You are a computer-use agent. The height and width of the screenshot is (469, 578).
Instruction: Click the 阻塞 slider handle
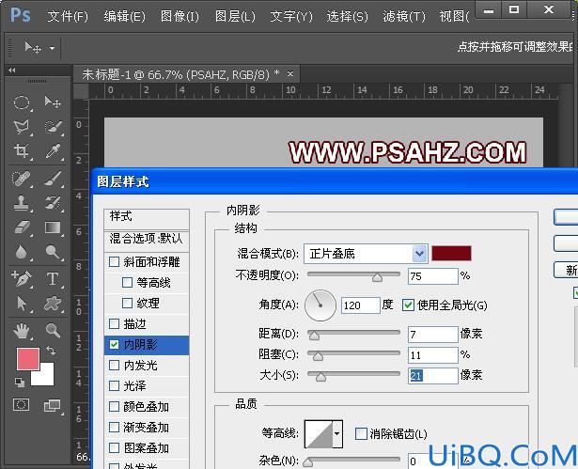[x=318, y=356]
